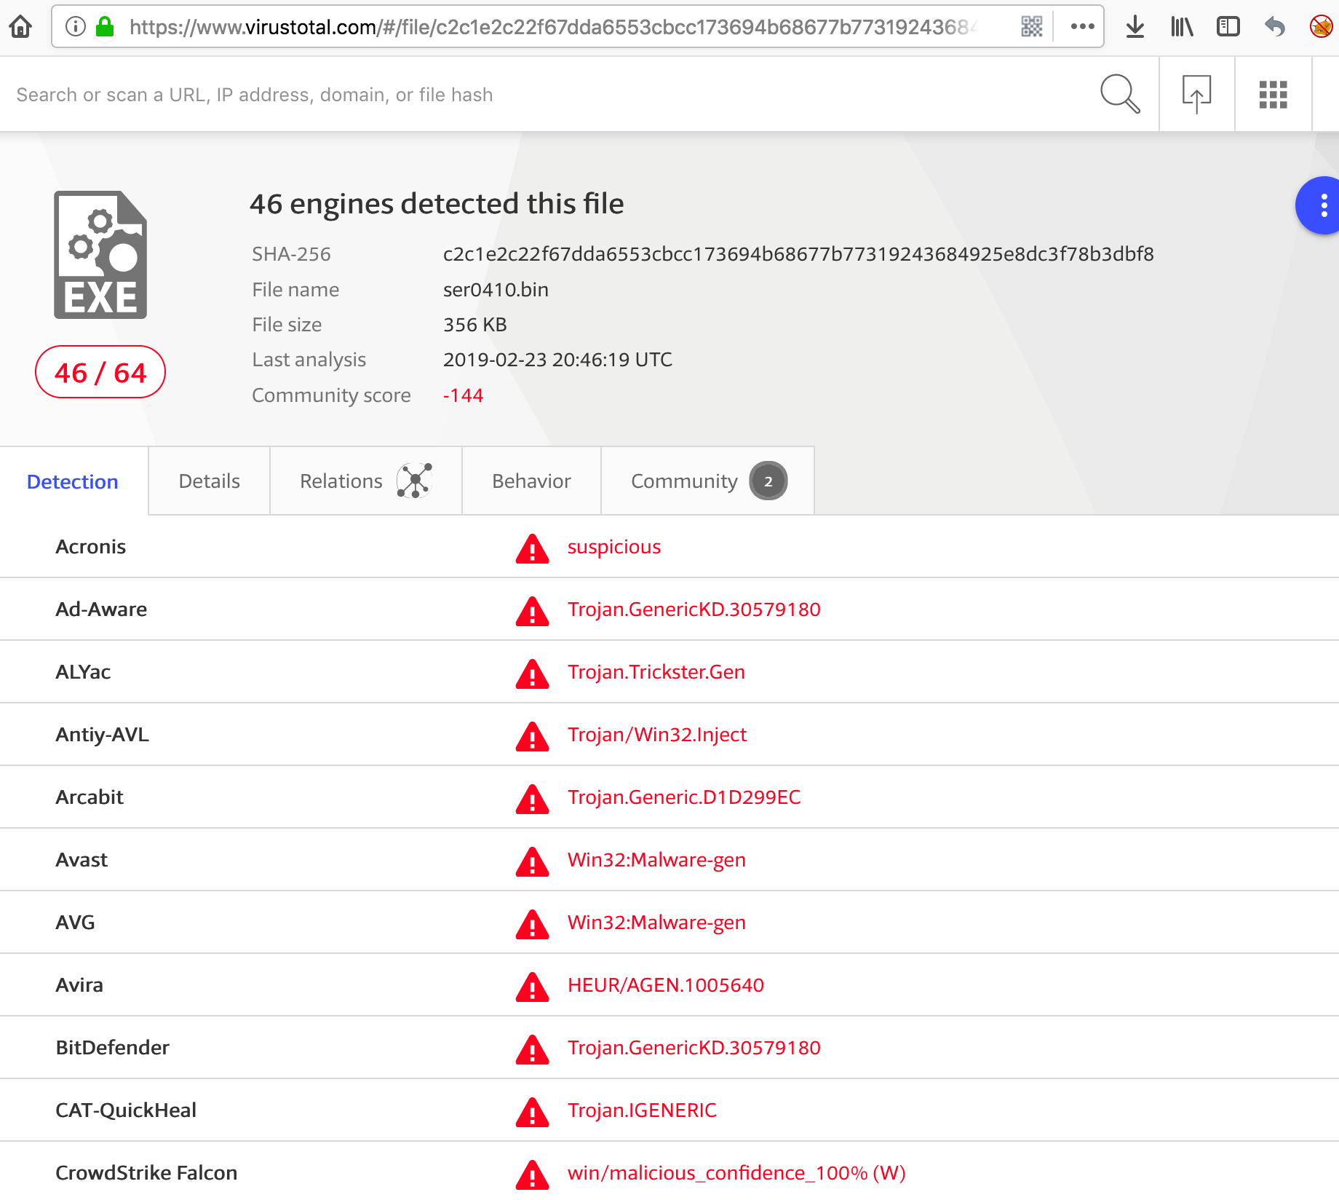Click the Community comment count badge
Viewport: 1339px width, 1200px height.
point(768,481)
